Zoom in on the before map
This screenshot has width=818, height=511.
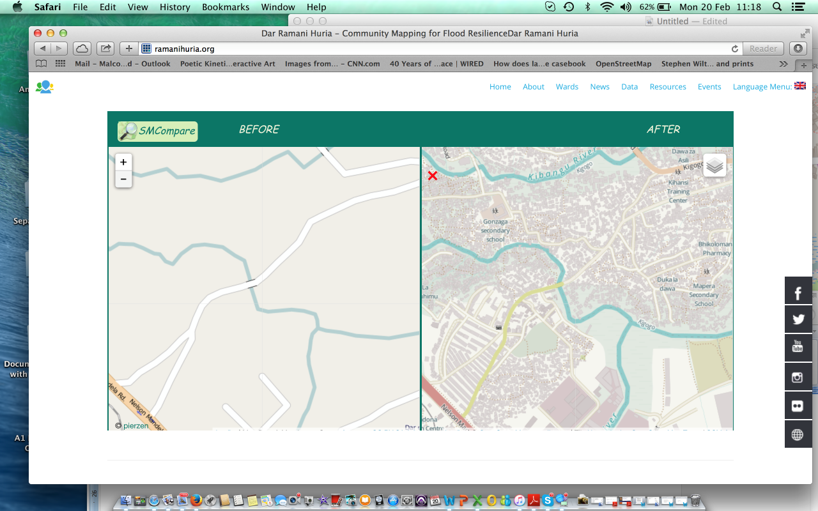123,162
